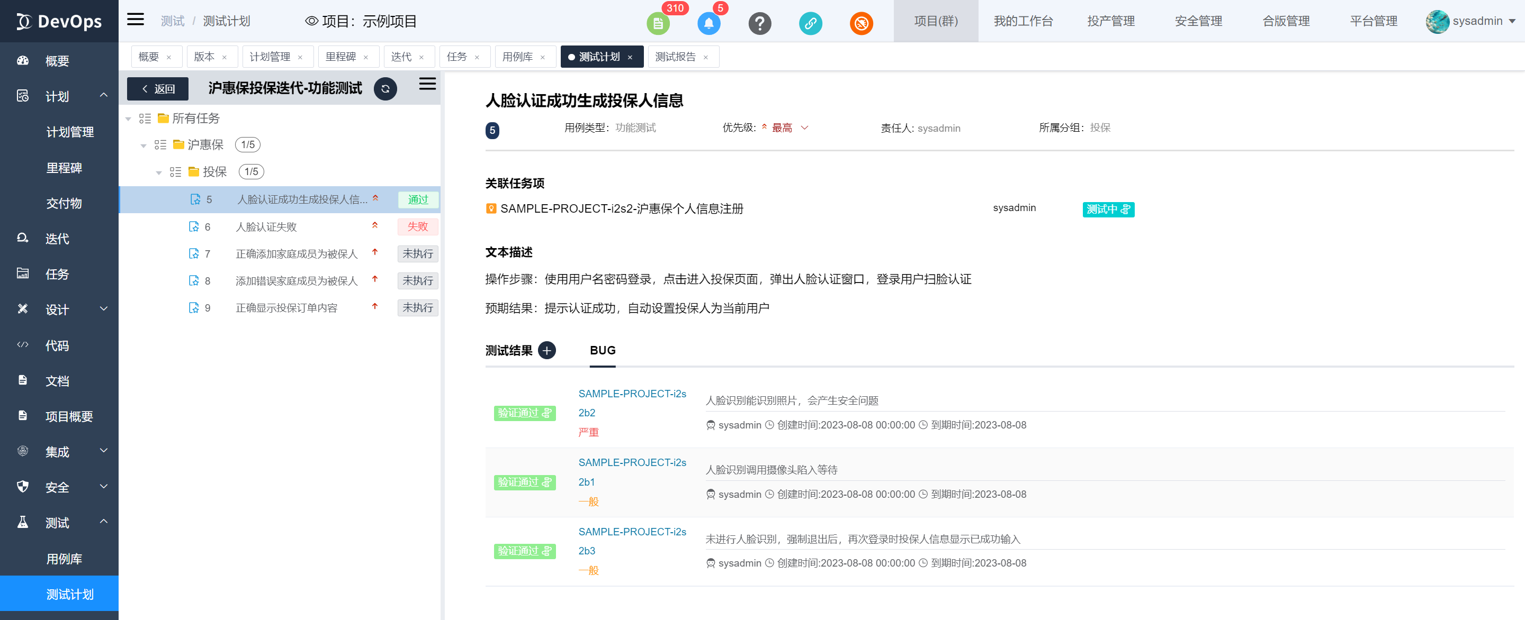Image resolution: width=1525 pixels, height=620 pixels.
Task: Click the 返回 back button
Action: (158, 89)
